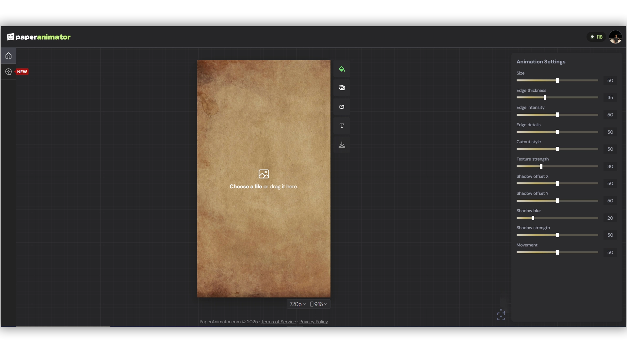Open the Terms of Service link
Viewport: 627px width, 353px height.
tap(279, 322)
